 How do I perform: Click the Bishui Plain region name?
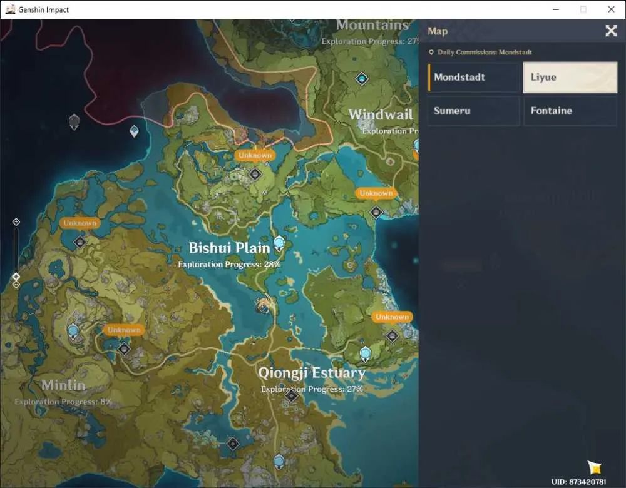pyautogui.click(x=229, y=248)
